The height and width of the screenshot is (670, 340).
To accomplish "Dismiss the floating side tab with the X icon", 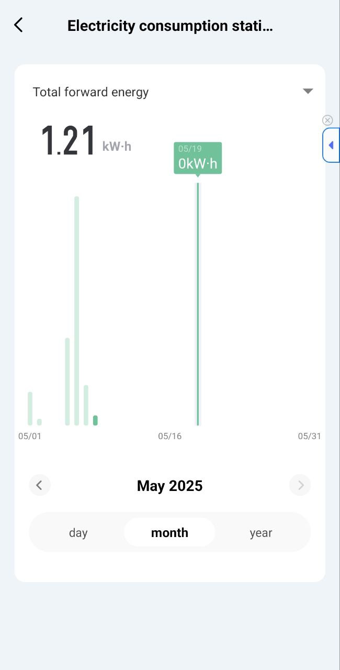I will [x=327, y=120].
